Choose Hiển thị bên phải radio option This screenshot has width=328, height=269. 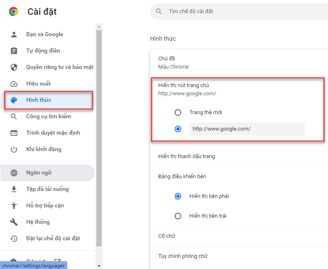click(178, 196)
